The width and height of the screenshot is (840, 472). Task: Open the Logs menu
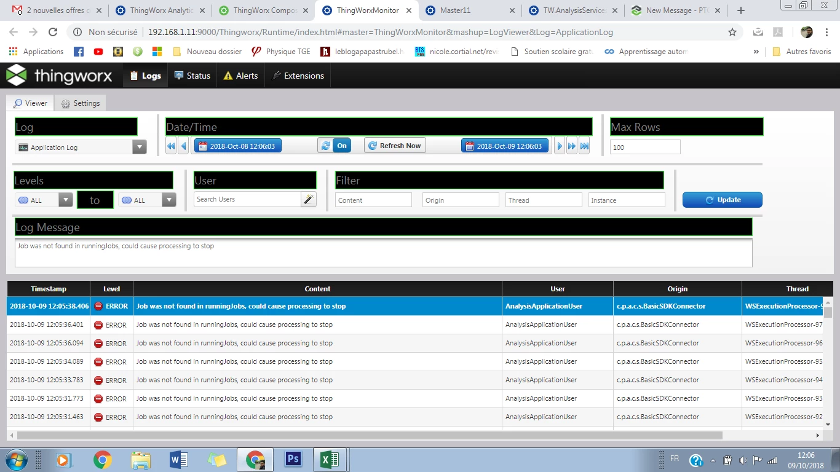point(145,76)
